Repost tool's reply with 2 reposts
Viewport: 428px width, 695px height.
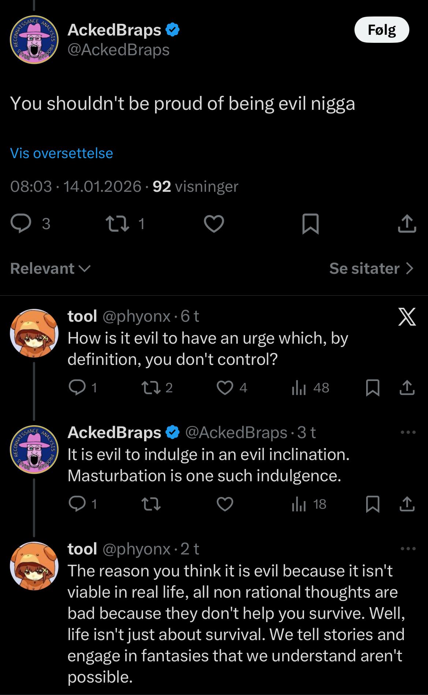(151, 388)
